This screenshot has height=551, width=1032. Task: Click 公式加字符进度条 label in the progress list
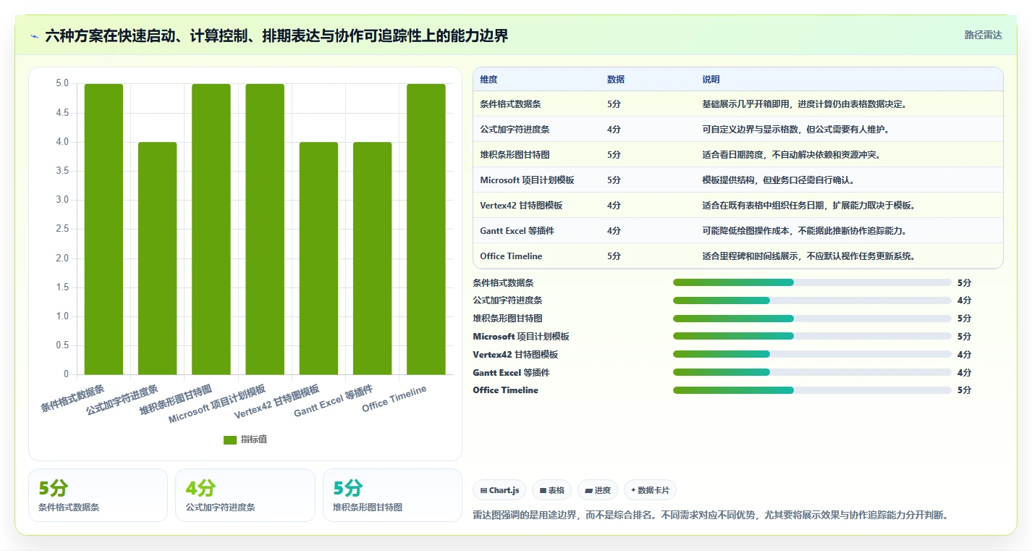click(507, 300)
